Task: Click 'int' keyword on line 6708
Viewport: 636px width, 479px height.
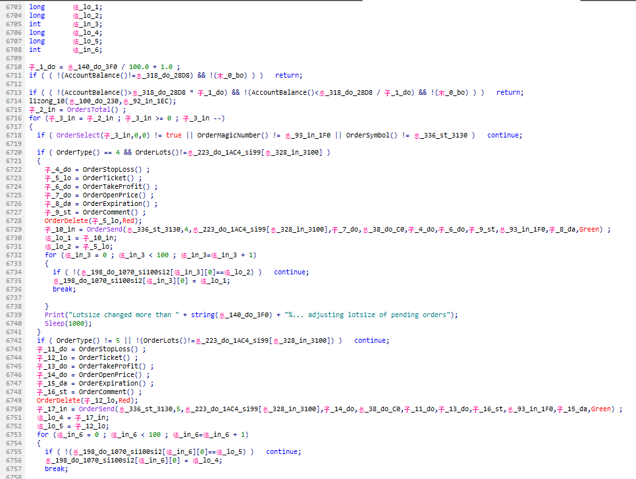Action: pyautogui.click(x=35, y=50)
